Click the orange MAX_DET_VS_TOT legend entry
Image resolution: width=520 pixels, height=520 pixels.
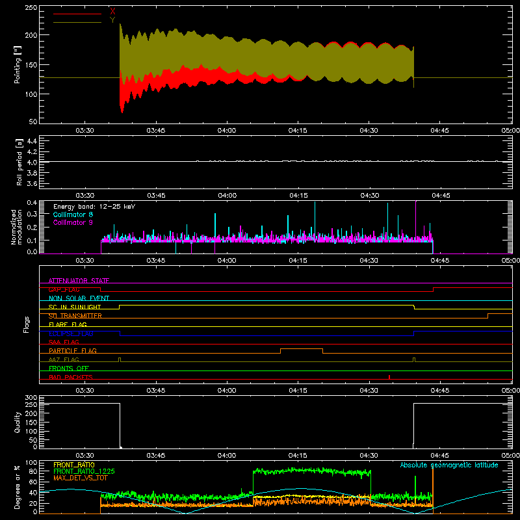[81, 478]
